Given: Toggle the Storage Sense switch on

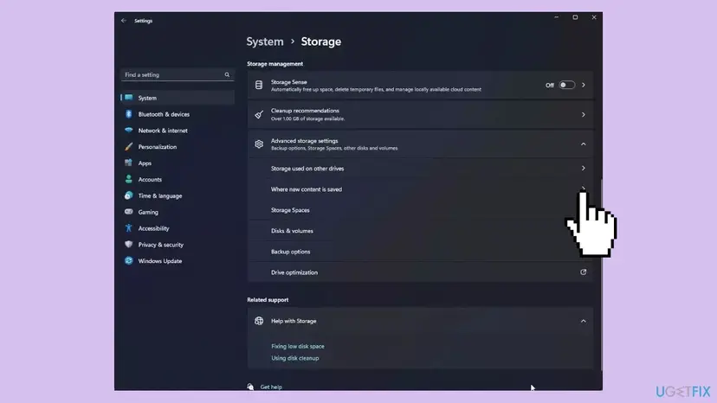Looking at the screenshot, I should 566,85.
